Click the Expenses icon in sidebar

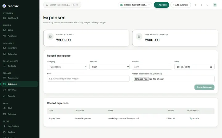tap(5, 84)
